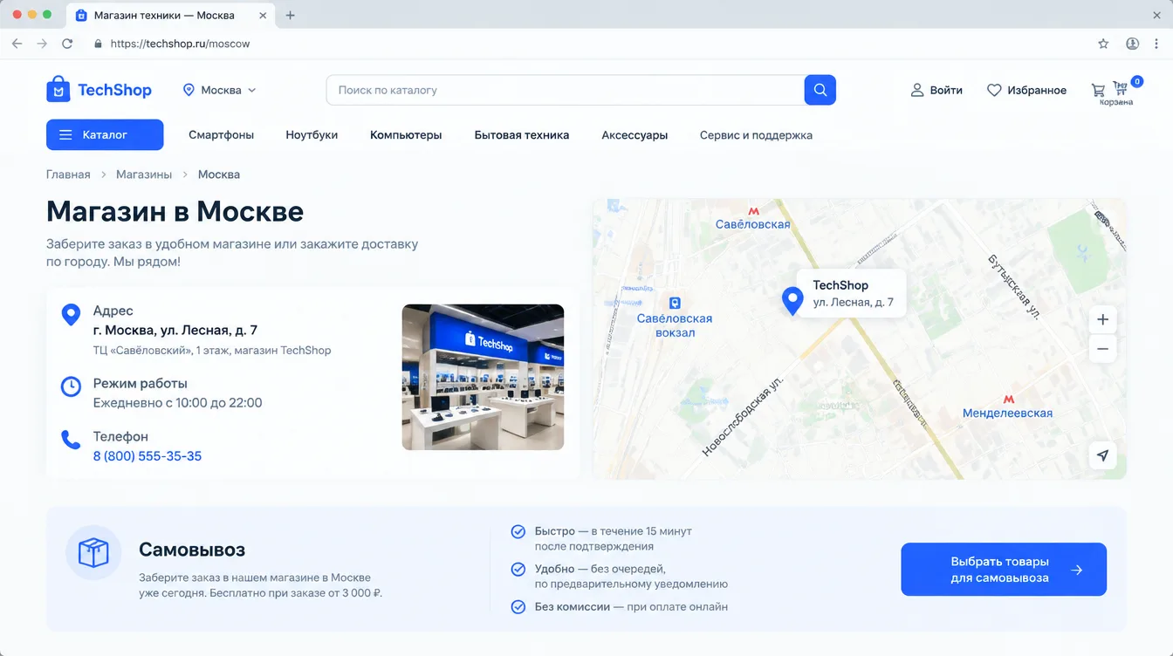The image size is (1173, 656).
Task: Click the Ежедневно с 10:00 до 22:00 text
Action: click(178, 403)
